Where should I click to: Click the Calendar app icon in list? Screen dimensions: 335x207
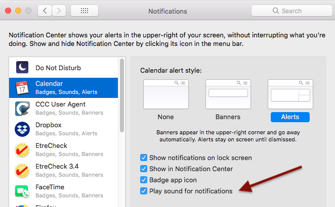(x=22, y=88)
